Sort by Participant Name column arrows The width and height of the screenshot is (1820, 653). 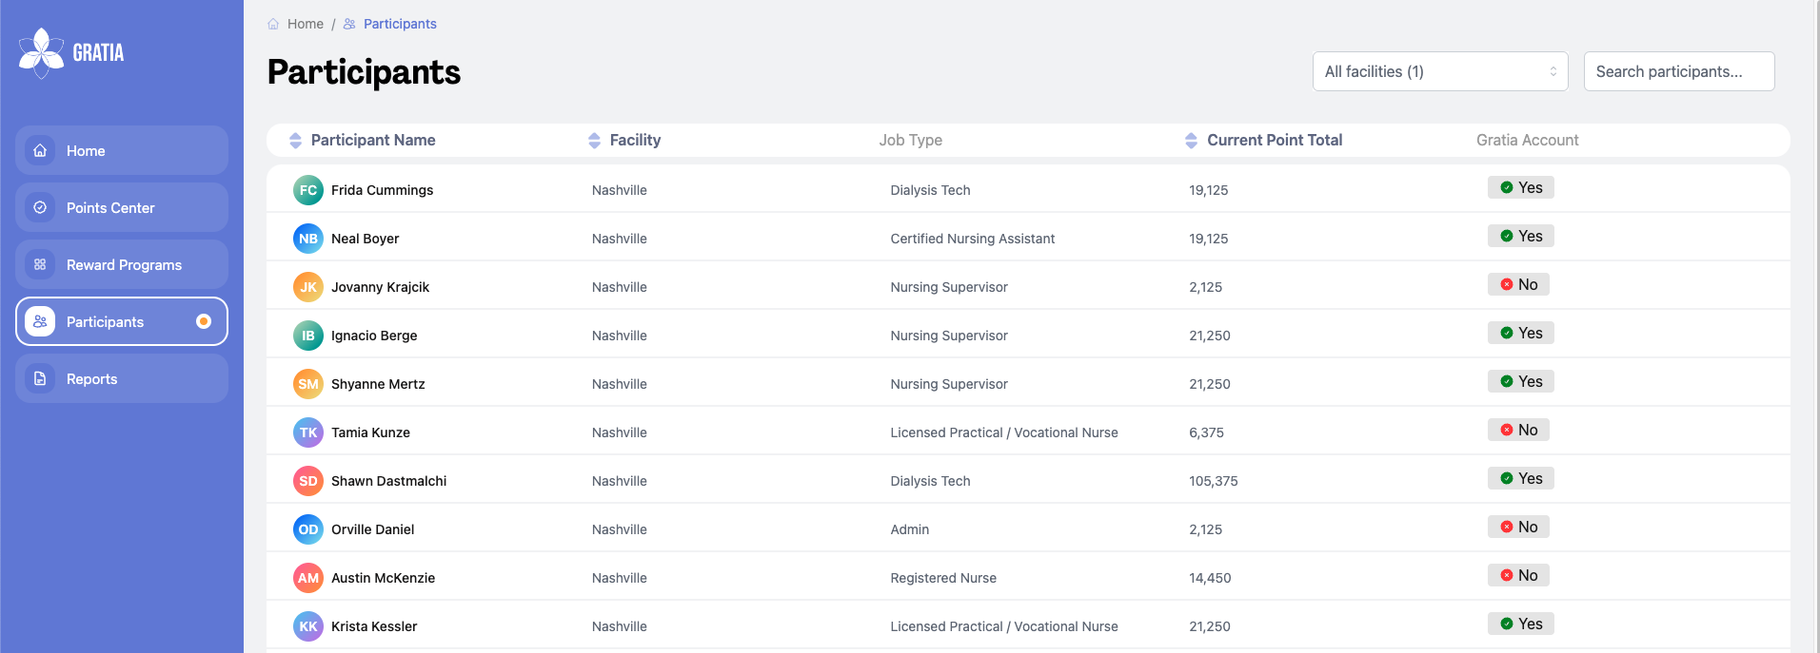[x=295, y=140]
